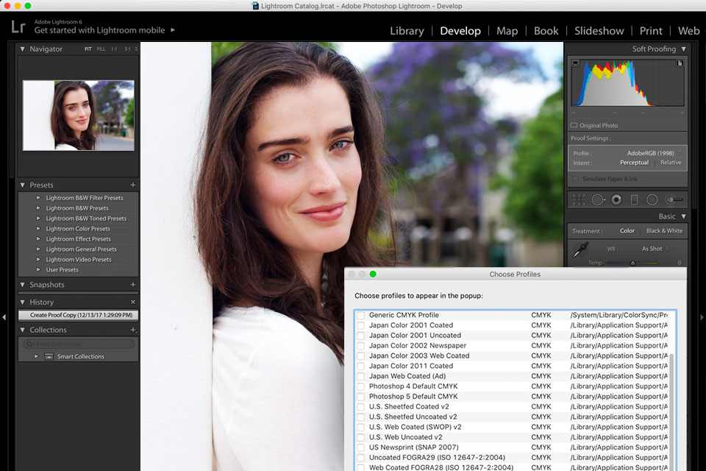Switch to the Slideshow module
The height and width of the screenshot is (471, 706).
point(599,31)
